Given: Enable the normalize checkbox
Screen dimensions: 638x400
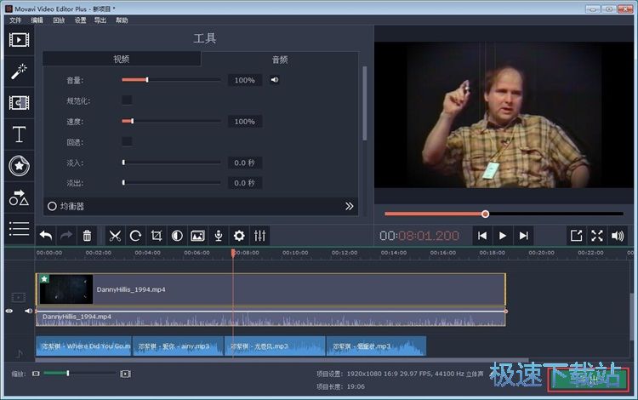Looking at the screenshot, I should tap(127, 100).
